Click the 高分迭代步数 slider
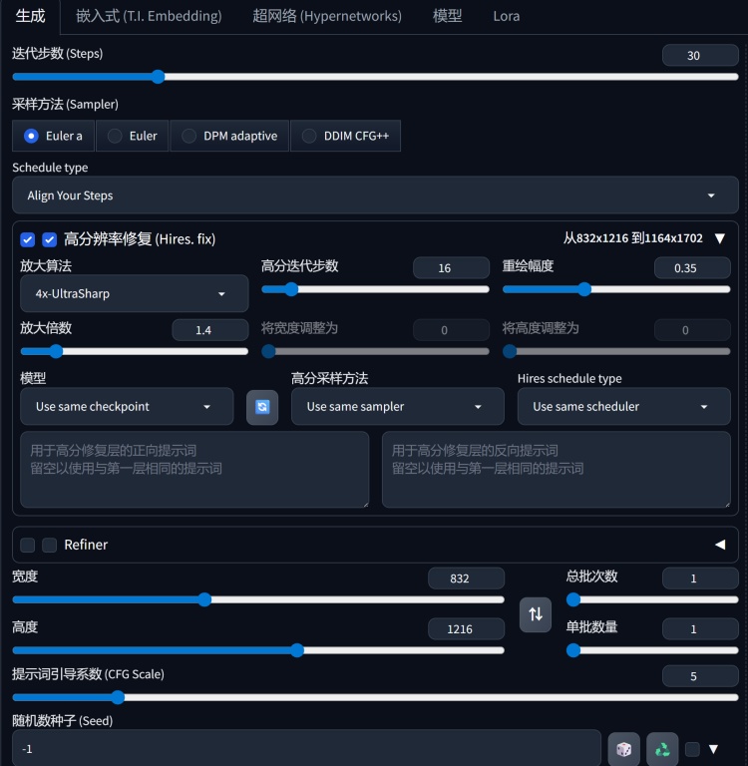Viewport: 748px width, 766px height. pos(375,289)
